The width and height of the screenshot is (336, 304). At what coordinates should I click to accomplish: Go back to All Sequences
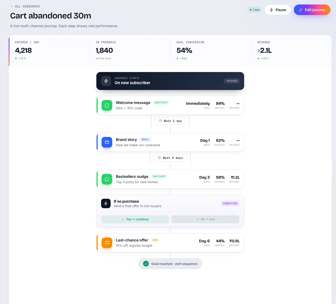tap(25, 6)
